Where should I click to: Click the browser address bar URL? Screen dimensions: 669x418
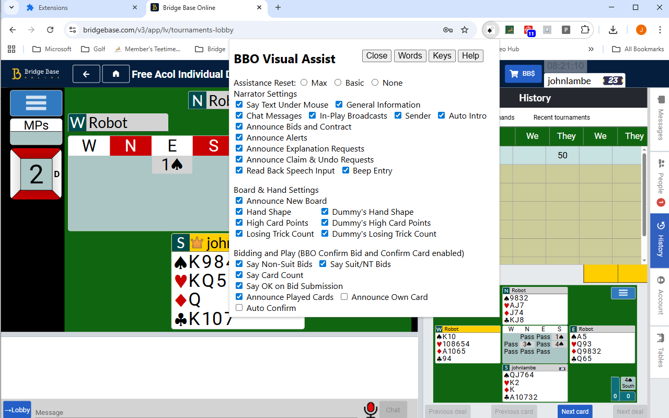click(x=158, y=30)
